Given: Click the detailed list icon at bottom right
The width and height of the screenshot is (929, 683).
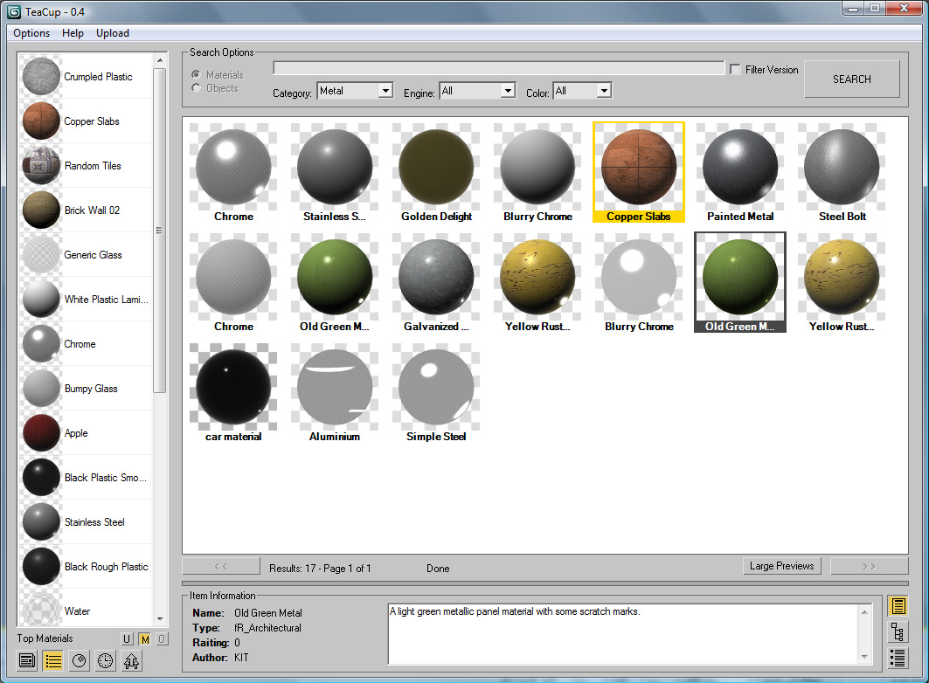Looking at the screenshot, I should (x=897, y=658).
